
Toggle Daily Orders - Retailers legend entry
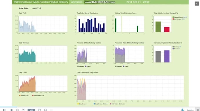(x=101, y=104)
